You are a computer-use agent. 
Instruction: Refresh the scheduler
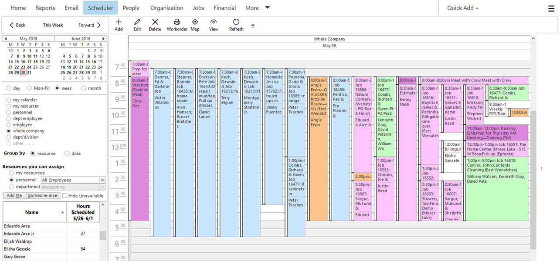point(236,22)
